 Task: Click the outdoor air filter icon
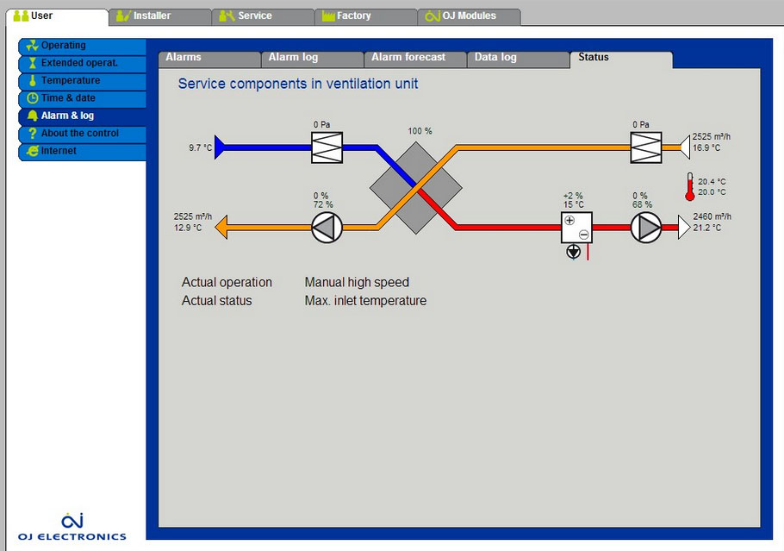[x=327, y=147]
